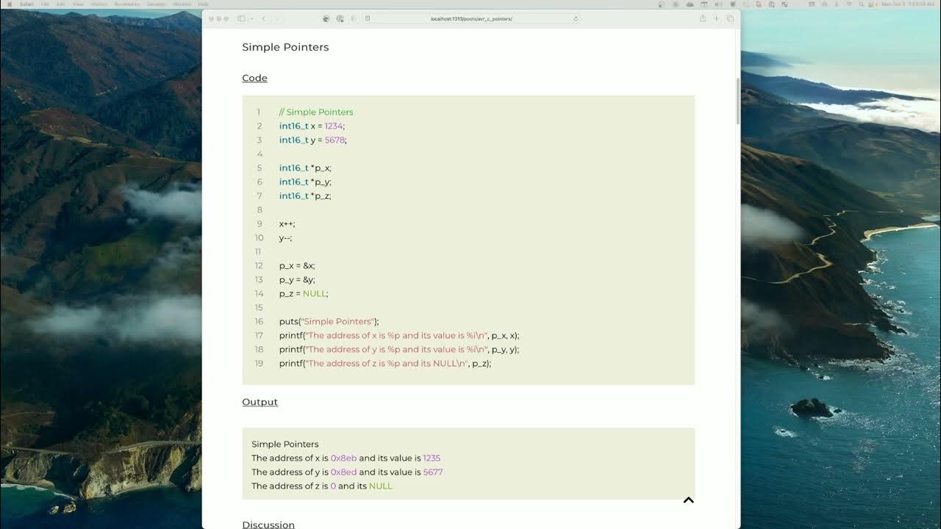Click the Discussion heading link

tap(268, 525)
